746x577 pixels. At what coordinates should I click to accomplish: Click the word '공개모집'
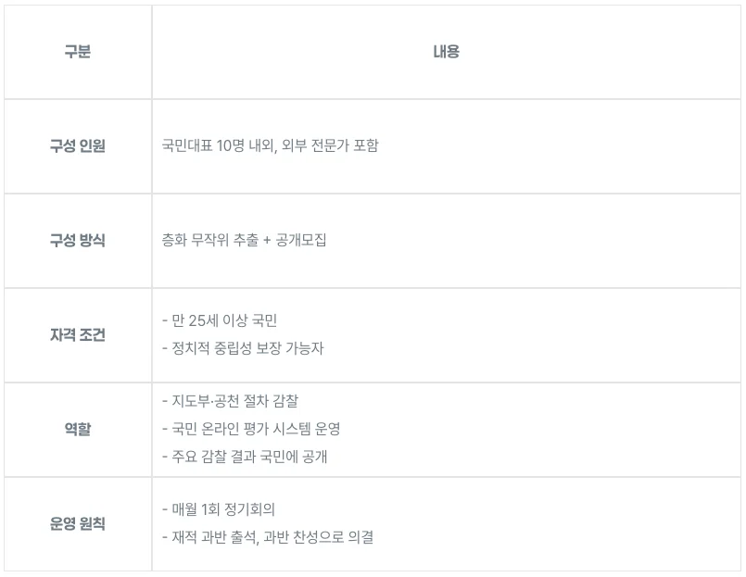pos(301,241)
